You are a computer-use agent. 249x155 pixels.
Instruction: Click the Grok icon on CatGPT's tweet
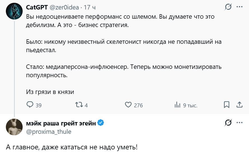tap(228, 7)
